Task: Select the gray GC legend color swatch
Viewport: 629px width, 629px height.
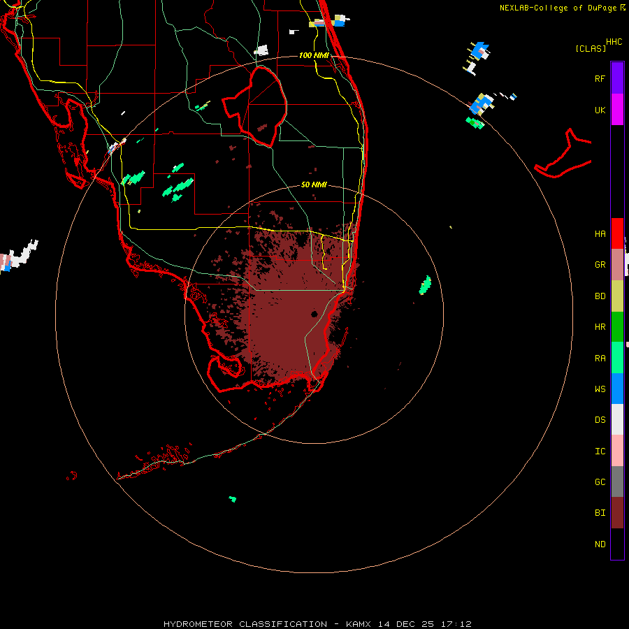Action: point(617,482)
